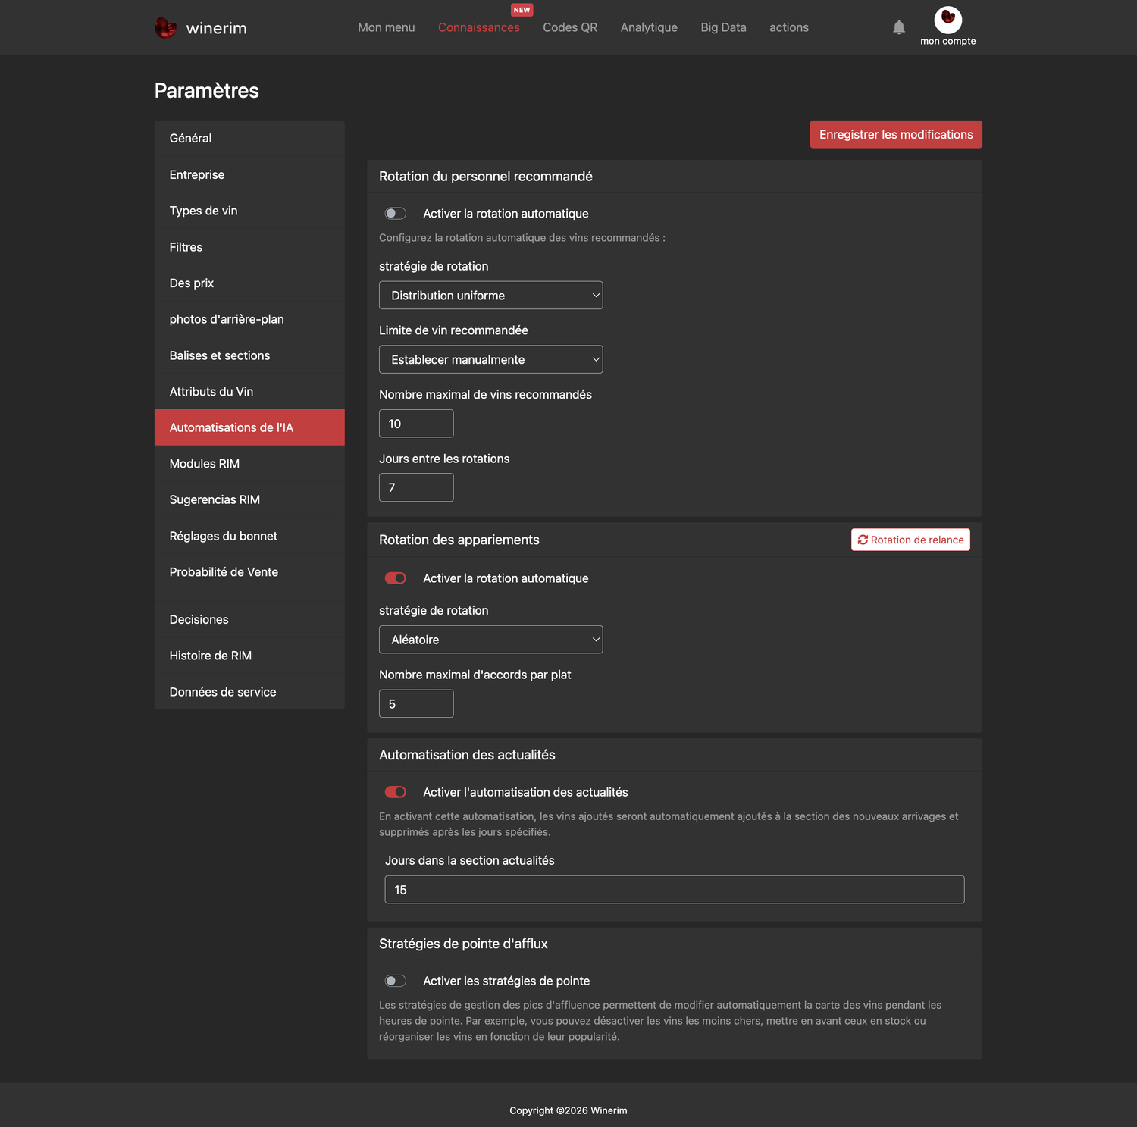Open Histoire de RIM section
The height and width of the screenshot is (1127, 1137).
249,656
